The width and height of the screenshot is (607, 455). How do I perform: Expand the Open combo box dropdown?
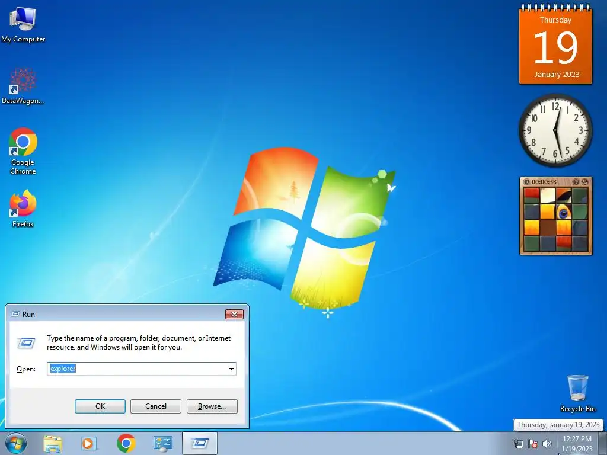click(232, 369)
